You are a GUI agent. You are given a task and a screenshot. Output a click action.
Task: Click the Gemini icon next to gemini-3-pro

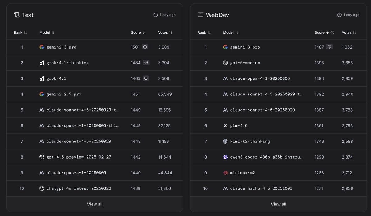click(42, 47)
